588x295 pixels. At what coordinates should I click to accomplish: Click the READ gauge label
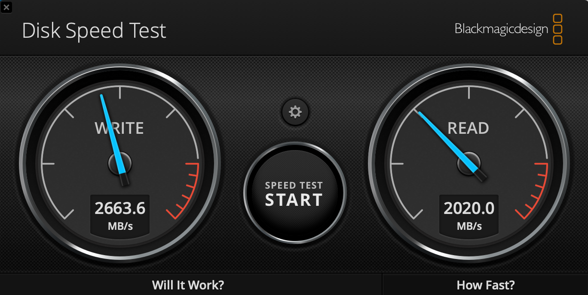(469, 128)
